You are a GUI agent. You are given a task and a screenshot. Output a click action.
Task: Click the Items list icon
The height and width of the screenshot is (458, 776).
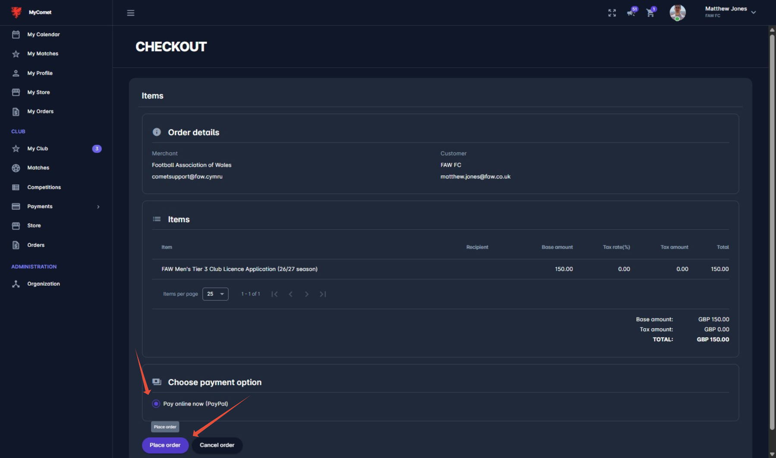[x=157, y=219]
